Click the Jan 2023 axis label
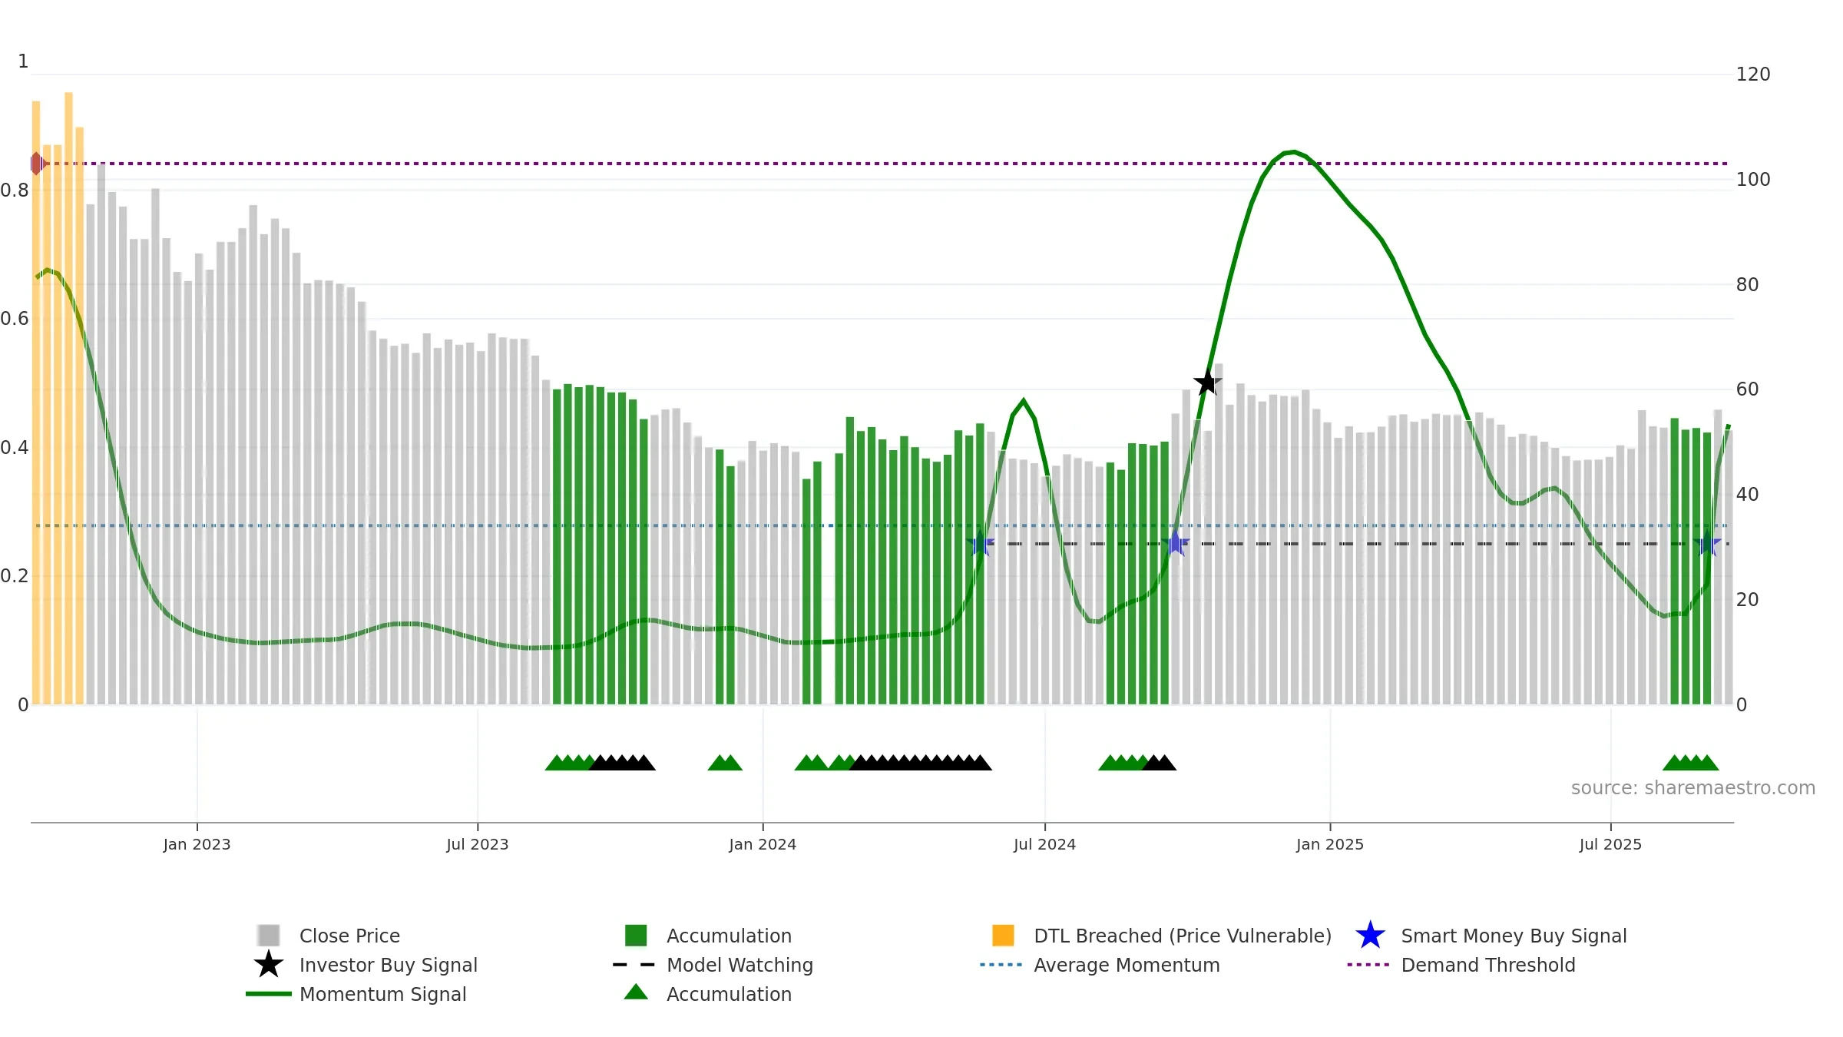Image resolution: width=1843 pixels, height=1037 pixels. click(x=197, y=845)
